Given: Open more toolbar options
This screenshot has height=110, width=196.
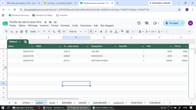Looking at the screenshot, I should coord(167,31).
